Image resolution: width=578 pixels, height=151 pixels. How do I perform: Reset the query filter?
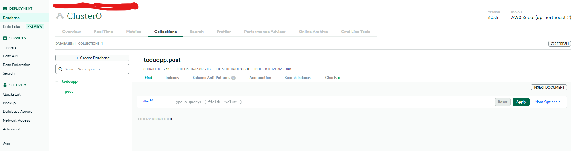pos(503,102)
